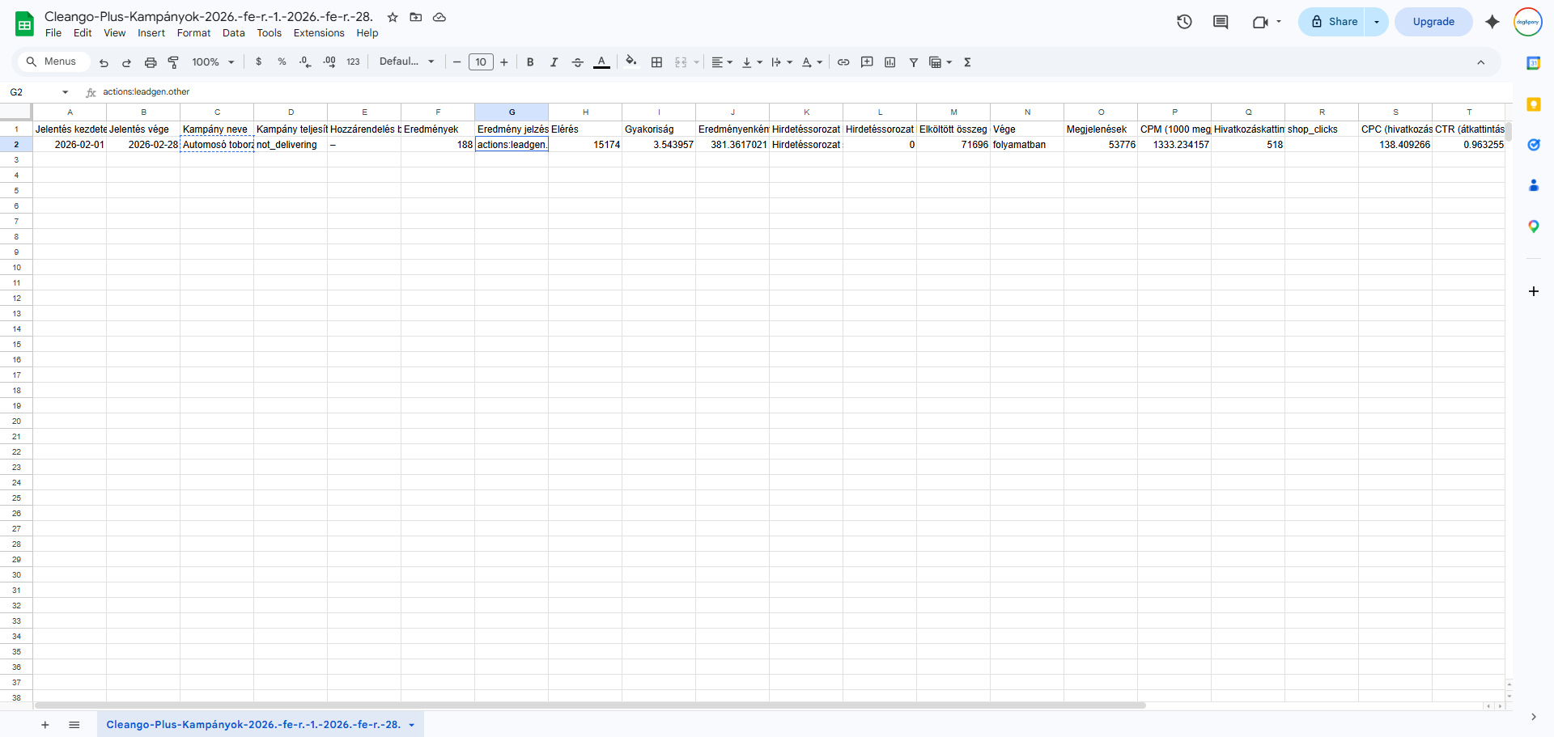This screenshot has width=1554, height=737.
Task: Click the paint format icon
Action: point(173,62)
